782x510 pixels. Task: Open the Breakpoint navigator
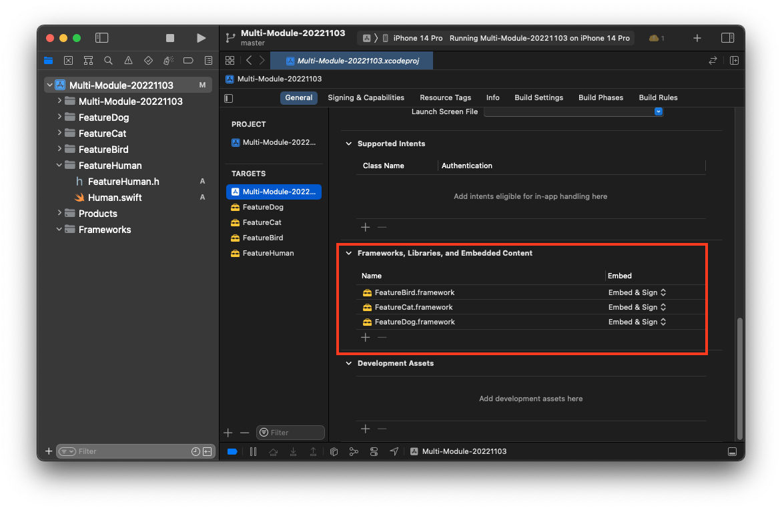click(188, 60)
